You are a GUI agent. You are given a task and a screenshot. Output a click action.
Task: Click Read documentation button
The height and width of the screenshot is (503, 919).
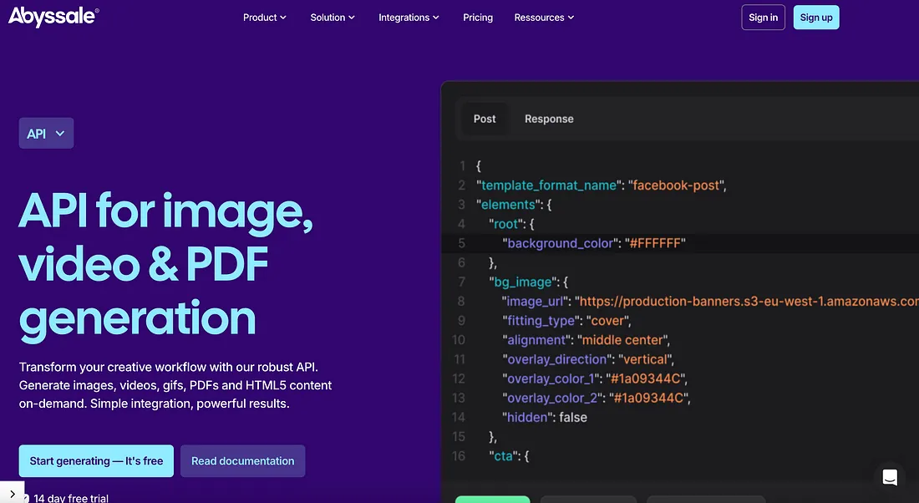[x=242, y=460]
